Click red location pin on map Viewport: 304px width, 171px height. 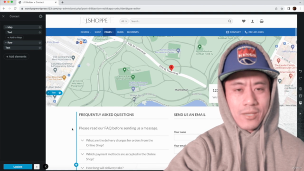171,67
